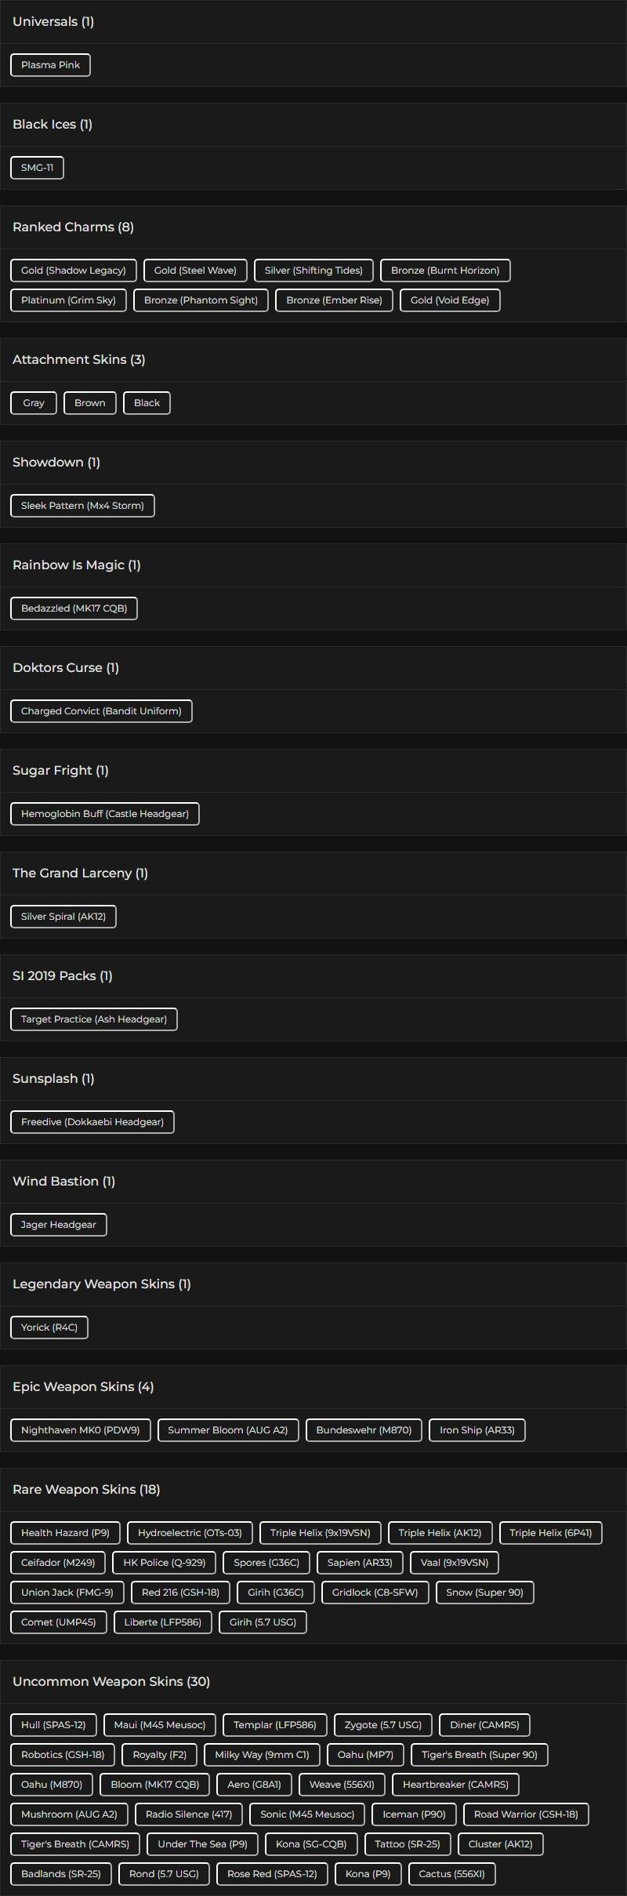Select Target Practice (Ash Headgear) tag
627x1896 pixels.
coord(94,1019)
